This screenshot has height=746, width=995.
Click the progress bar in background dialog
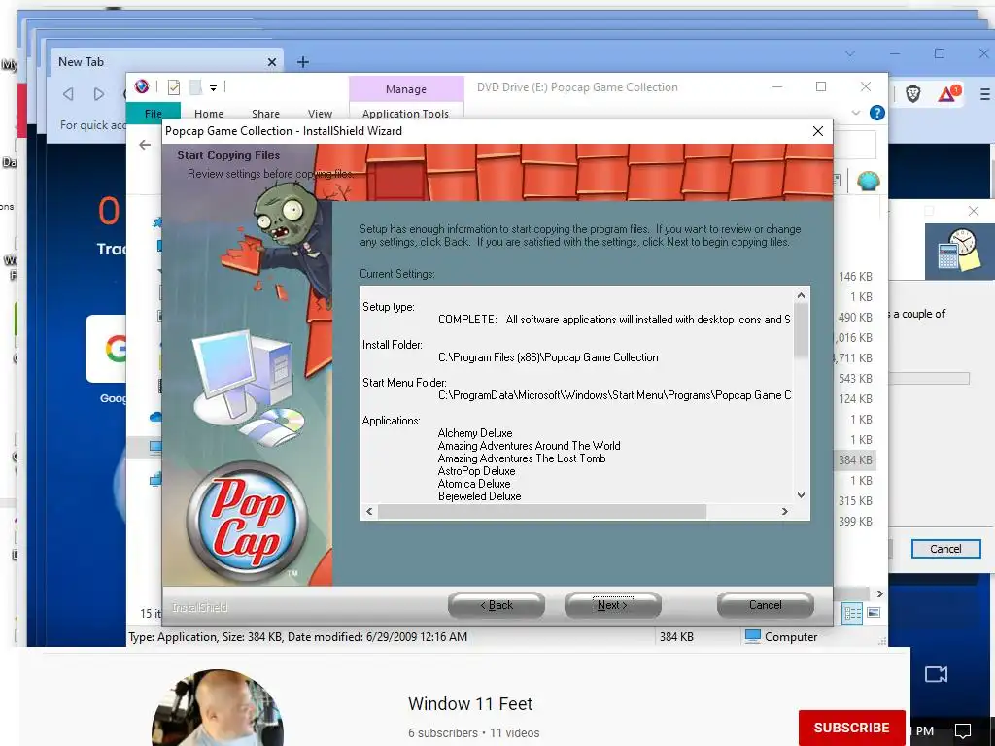coord(930,379)
